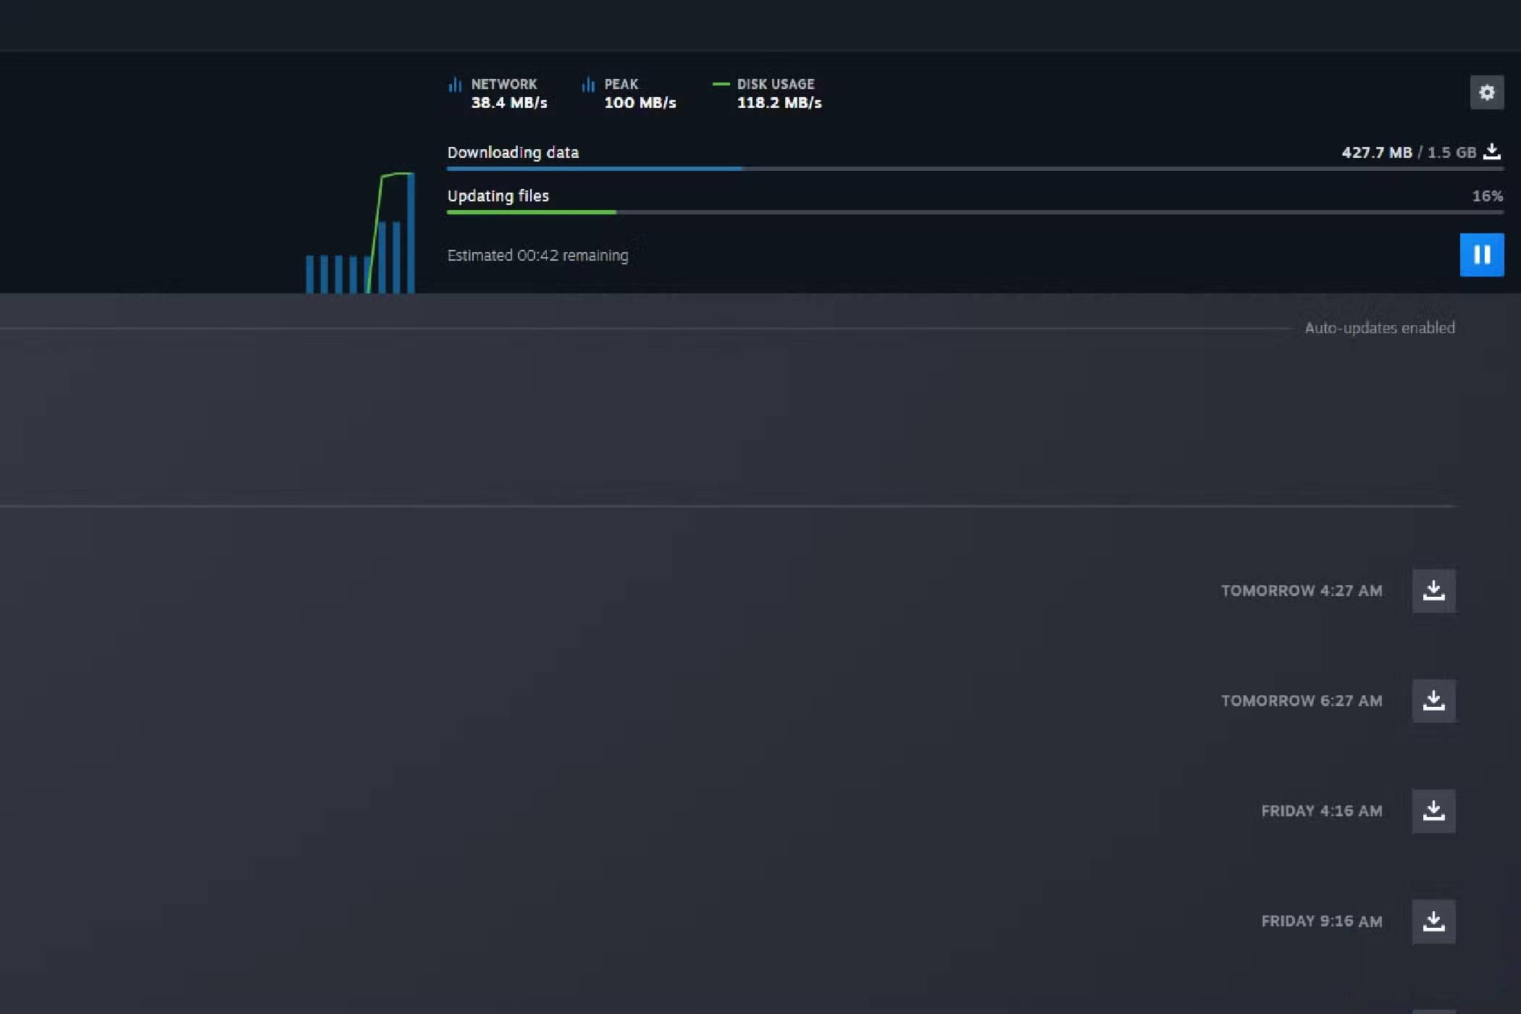Click the green Disk Usage legend line

point(721,84)
